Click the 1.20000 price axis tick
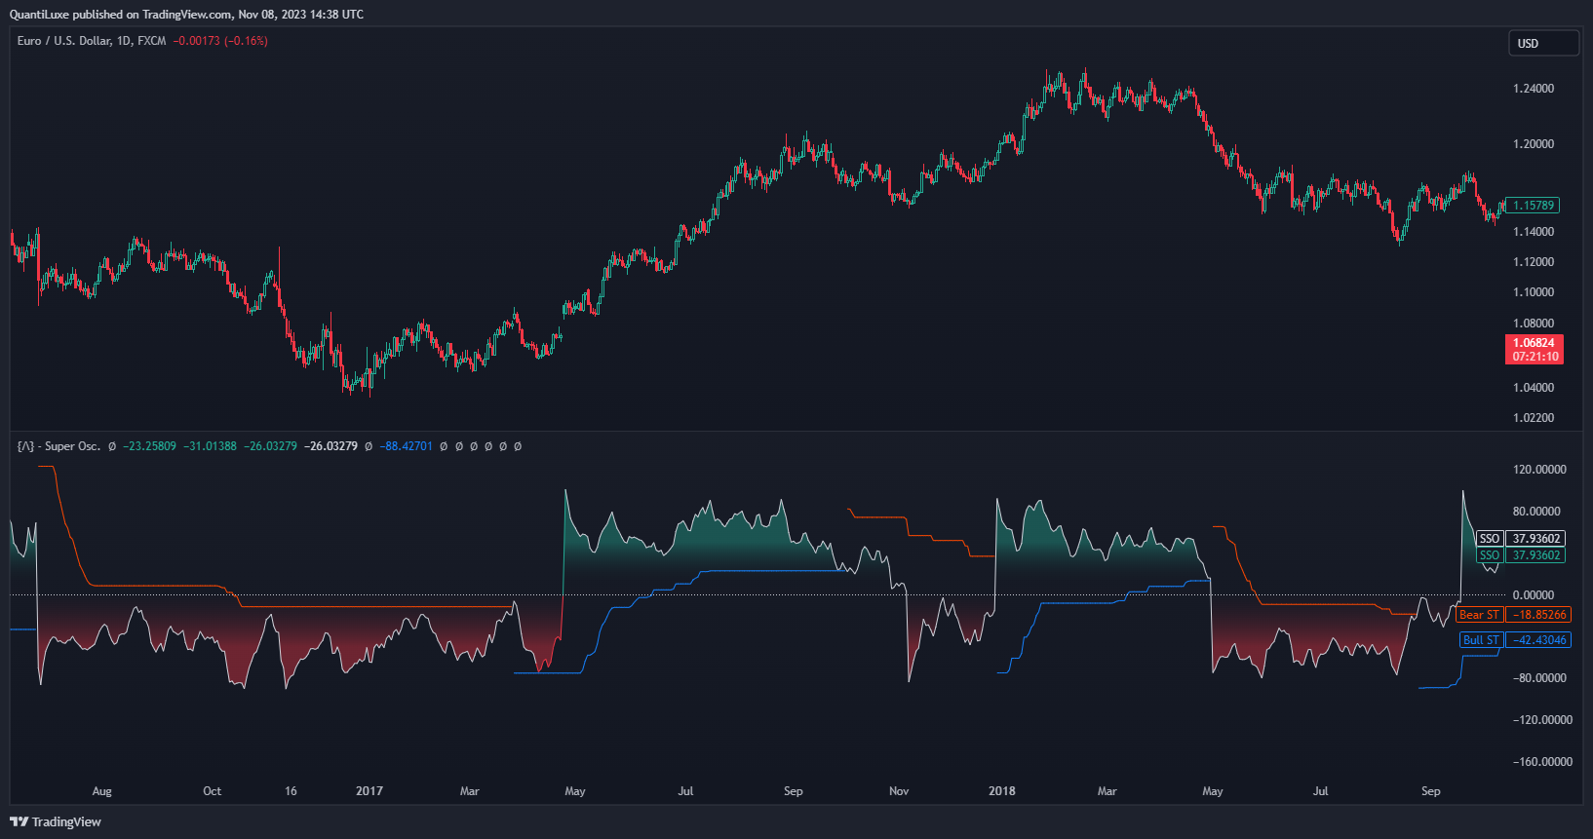The width and height of the screenshot is (1593, 839). click(1534, 144)
